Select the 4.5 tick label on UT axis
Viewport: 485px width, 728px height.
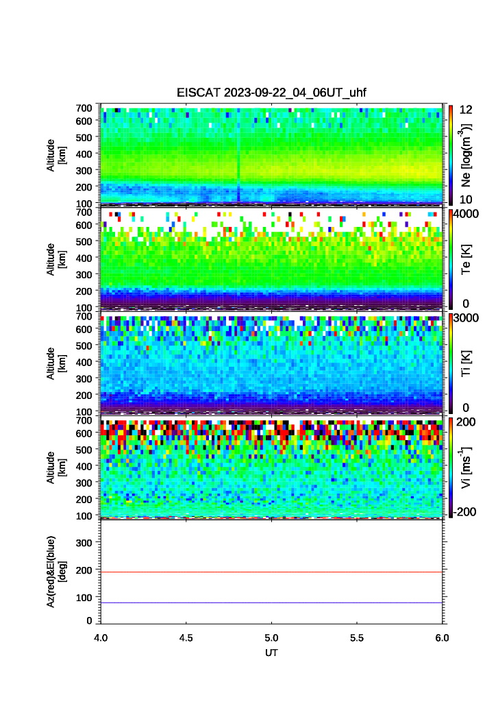point(186,638)
